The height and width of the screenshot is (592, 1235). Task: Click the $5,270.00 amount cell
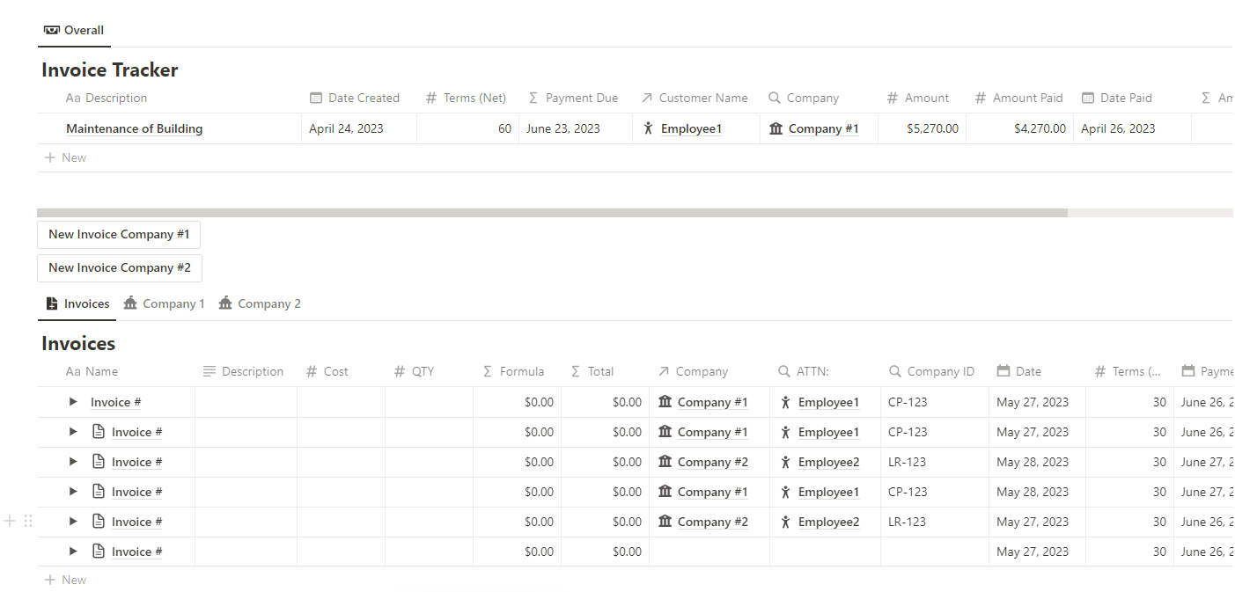[922, 128]
